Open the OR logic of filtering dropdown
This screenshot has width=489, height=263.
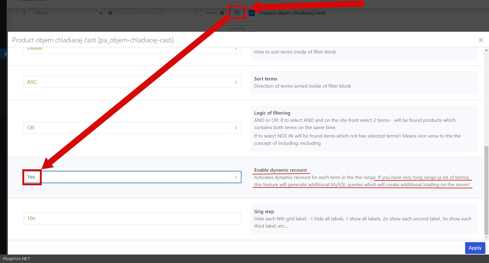point(132,128)
